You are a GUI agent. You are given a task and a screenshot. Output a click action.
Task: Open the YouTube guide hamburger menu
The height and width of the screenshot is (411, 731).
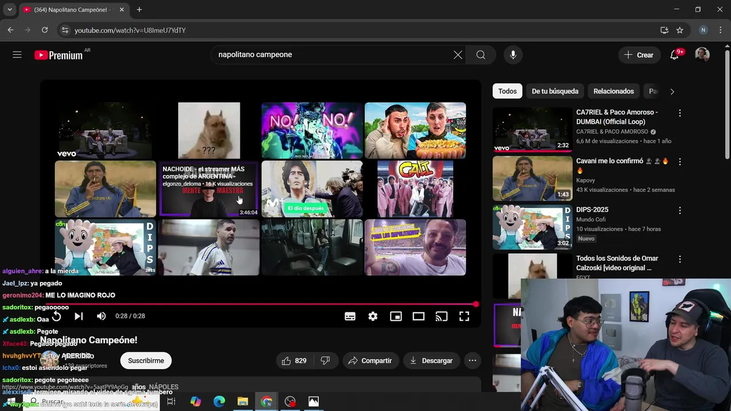tap(17, 55)
